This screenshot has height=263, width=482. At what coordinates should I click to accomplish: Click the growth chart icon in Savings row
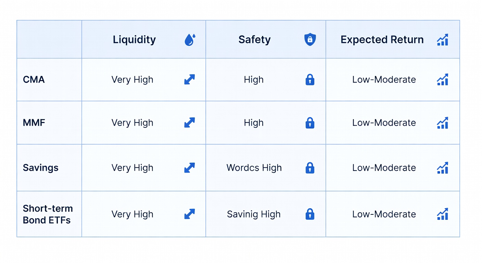(442, 168)
